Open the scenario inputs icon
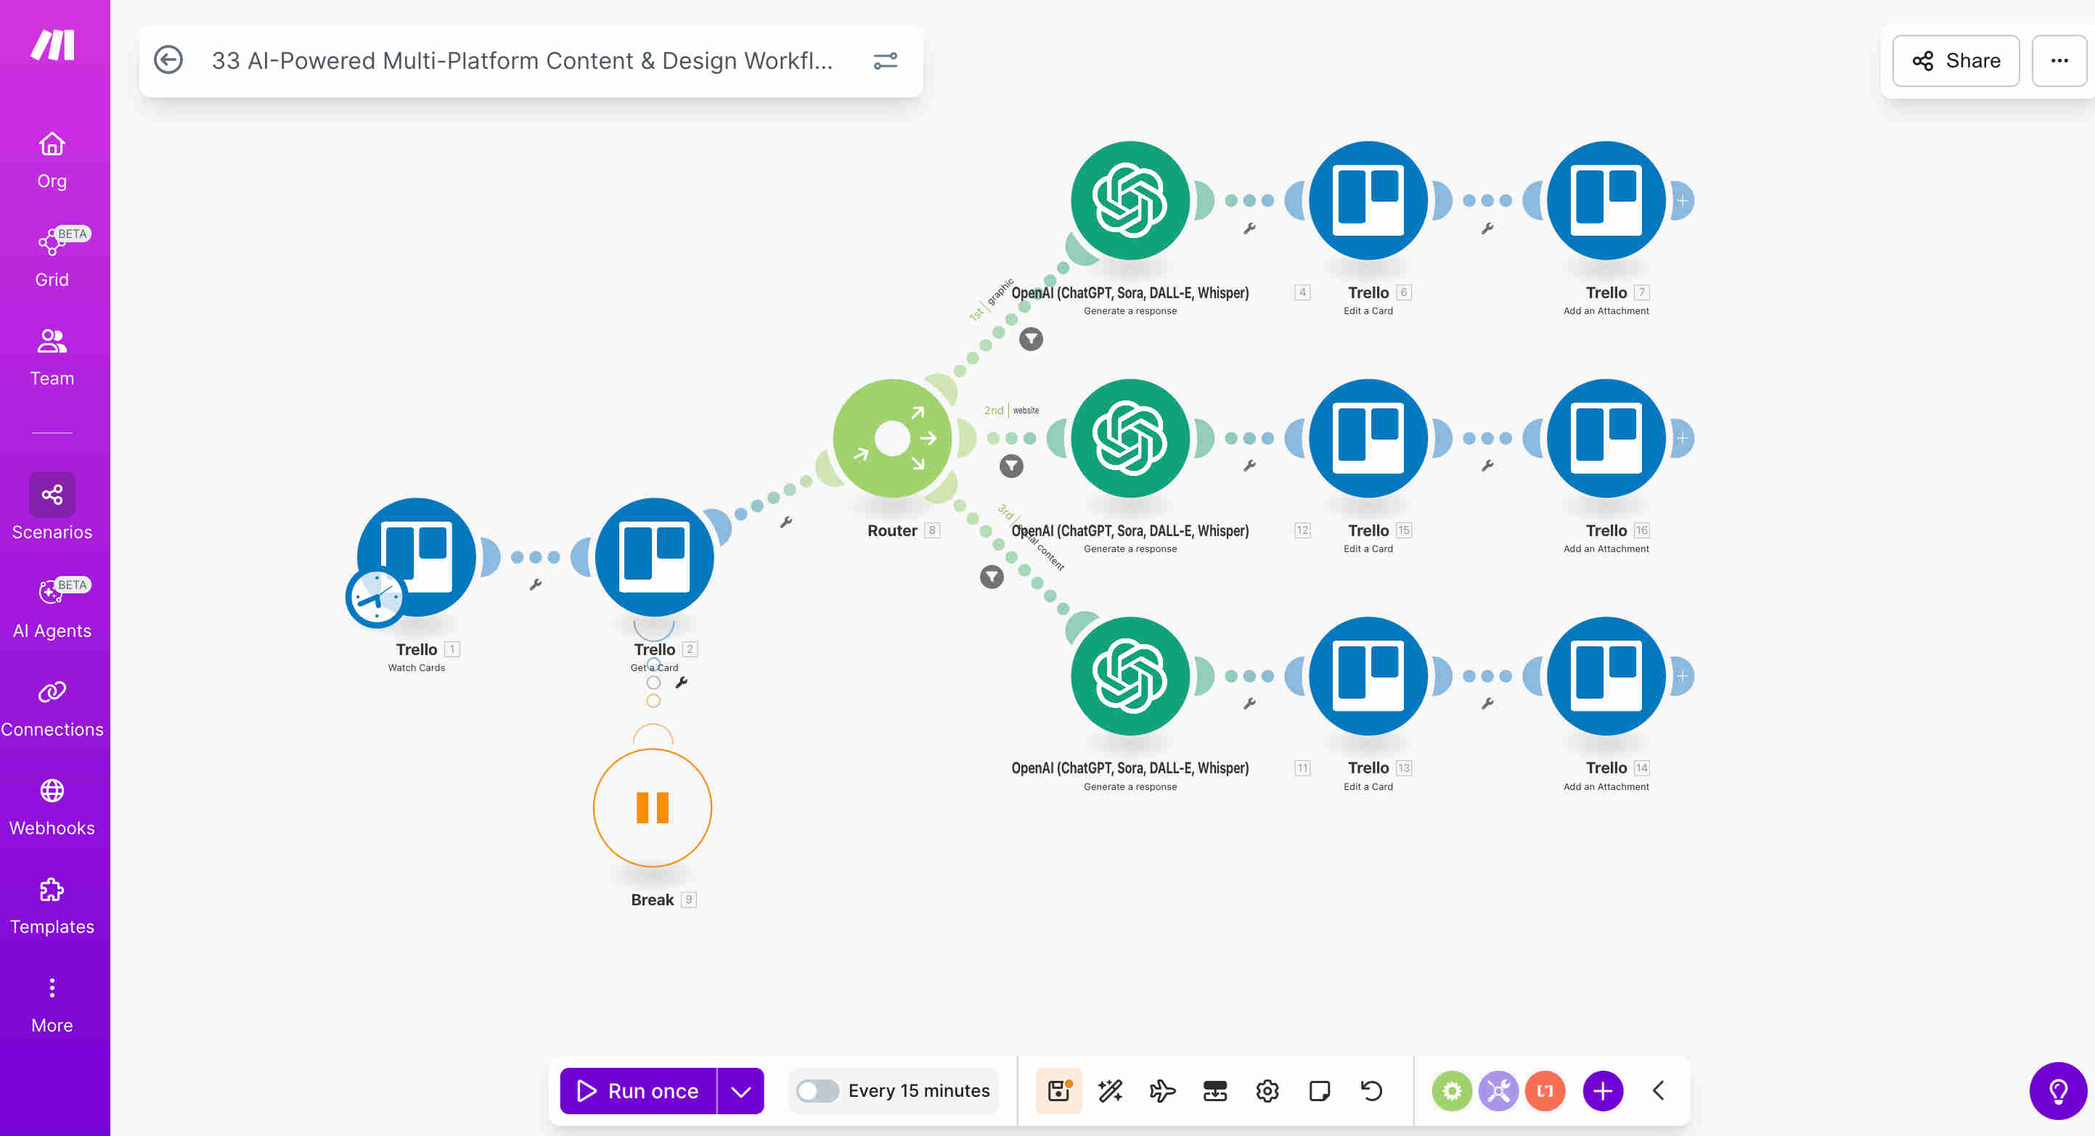2095x1136 pixels. (1214, 1090)
